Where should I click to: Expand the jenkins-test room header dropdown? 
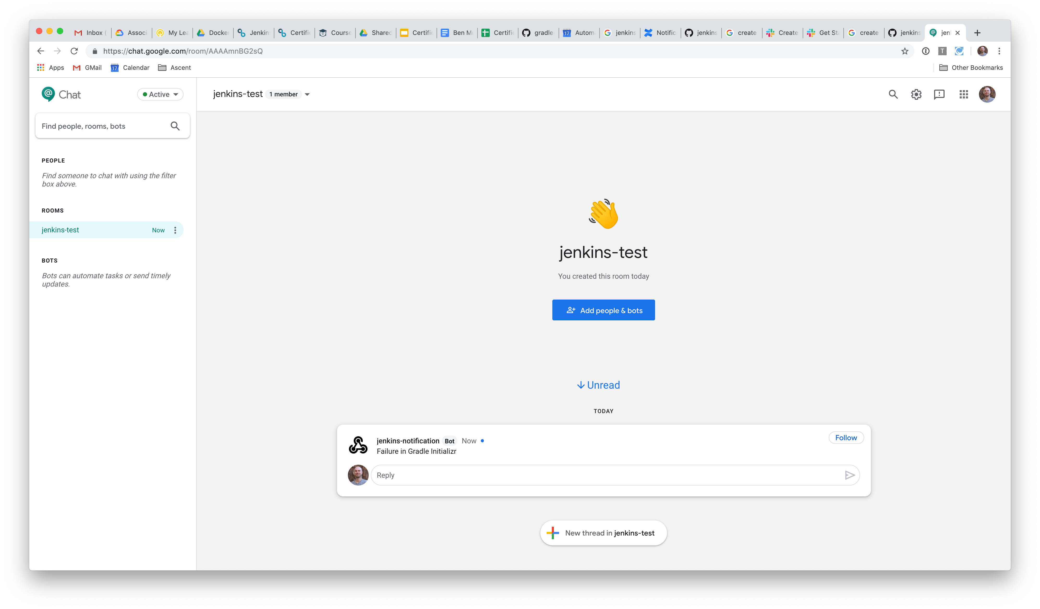coord(307,94)
